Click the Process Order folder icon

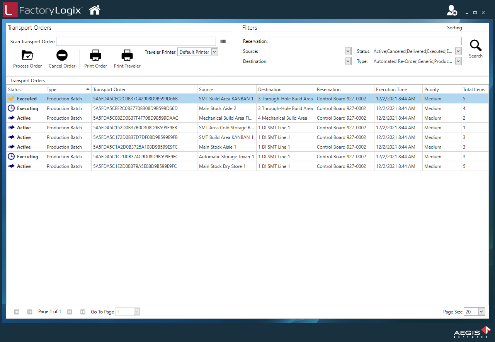(x=27, y=56)
